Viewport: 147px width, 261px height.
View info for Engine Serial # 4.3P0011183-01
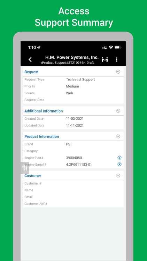pyautogui.click(x=119, y=165)
